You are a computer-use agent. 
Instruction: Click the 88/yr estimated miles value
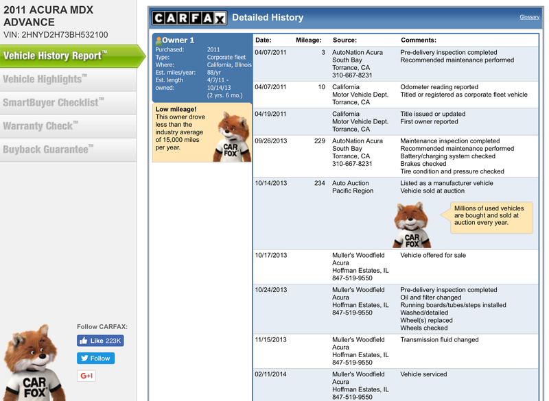point(214,73)
